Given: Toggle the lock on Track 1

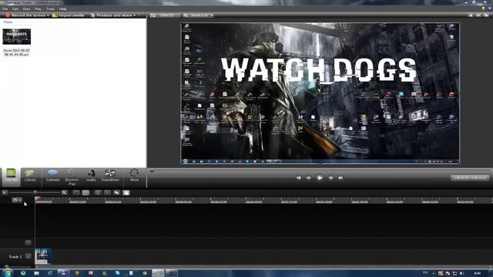Looking at the screenshot, I should (28, 256).
